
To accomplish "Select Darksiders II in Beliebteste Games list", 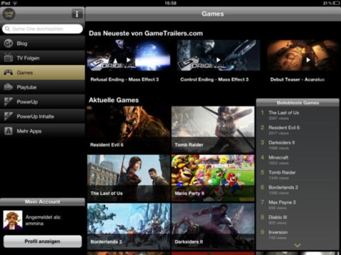I will pyautogui.click(x=297, y=145).
